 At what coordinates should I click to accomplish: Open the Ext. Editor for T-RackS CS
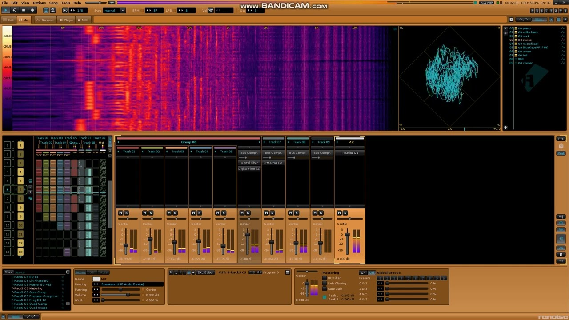205,272
